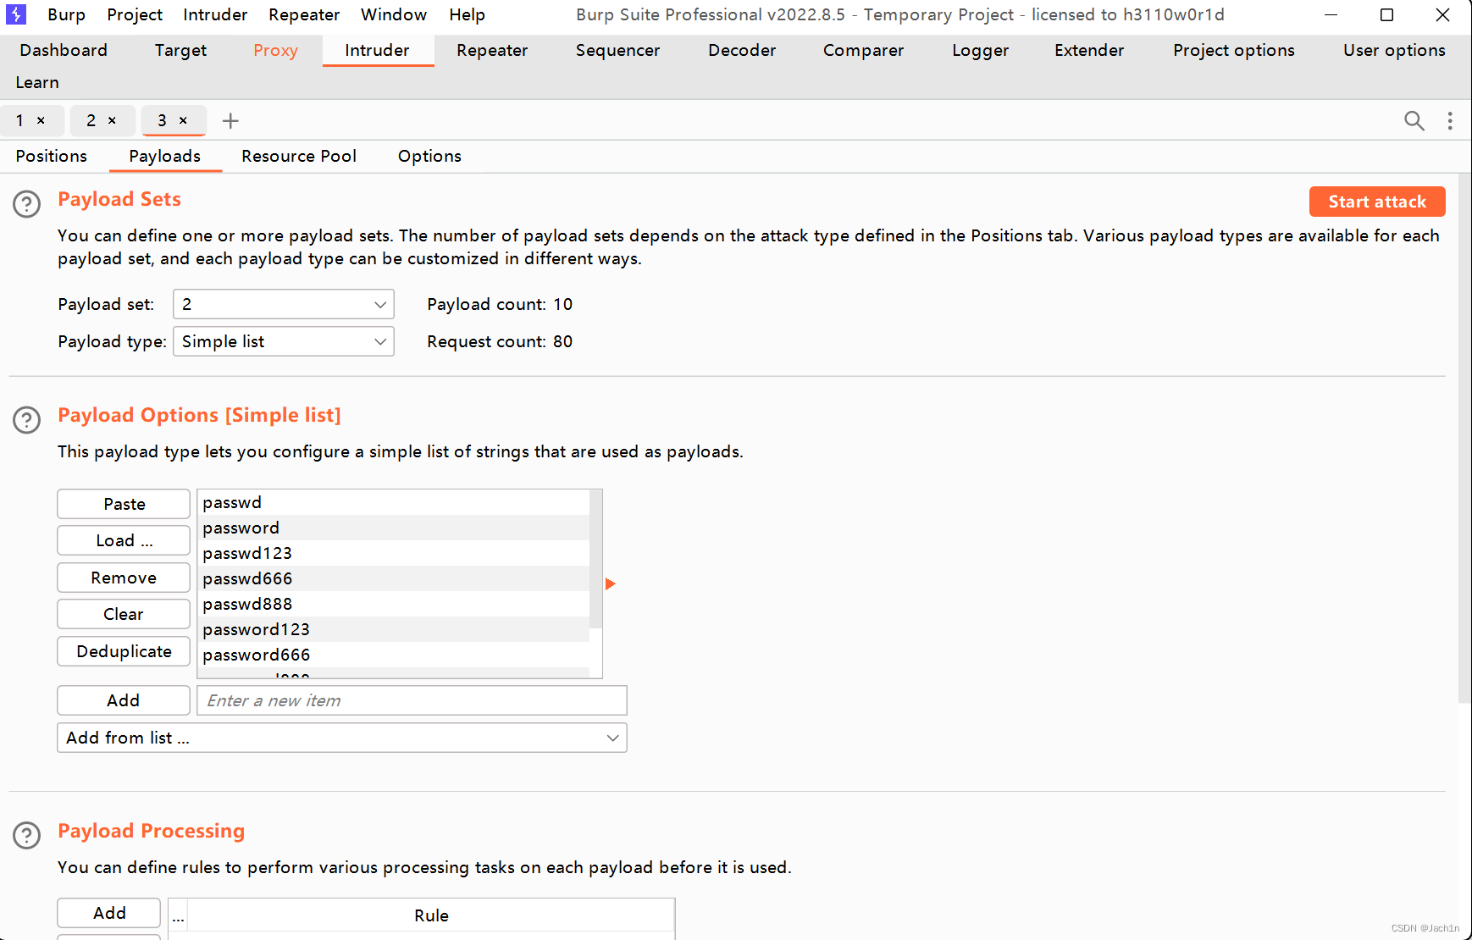1472x940 pixels.
Task: Go to the Options sub-tab
Action: point(429,156)
